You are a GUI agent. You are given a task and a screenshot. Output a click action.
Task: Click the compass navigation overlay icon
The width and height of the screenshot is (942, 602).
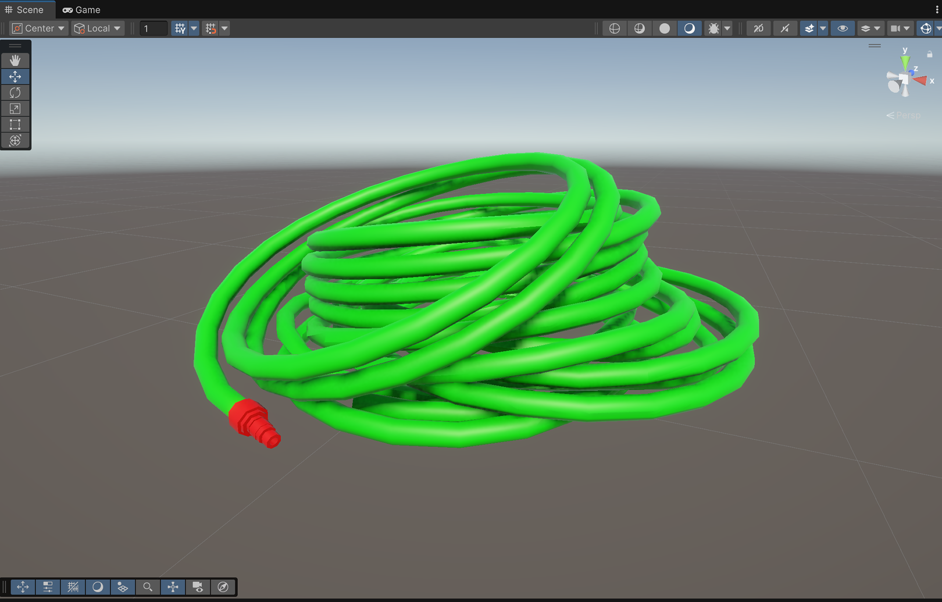point(223,587)
